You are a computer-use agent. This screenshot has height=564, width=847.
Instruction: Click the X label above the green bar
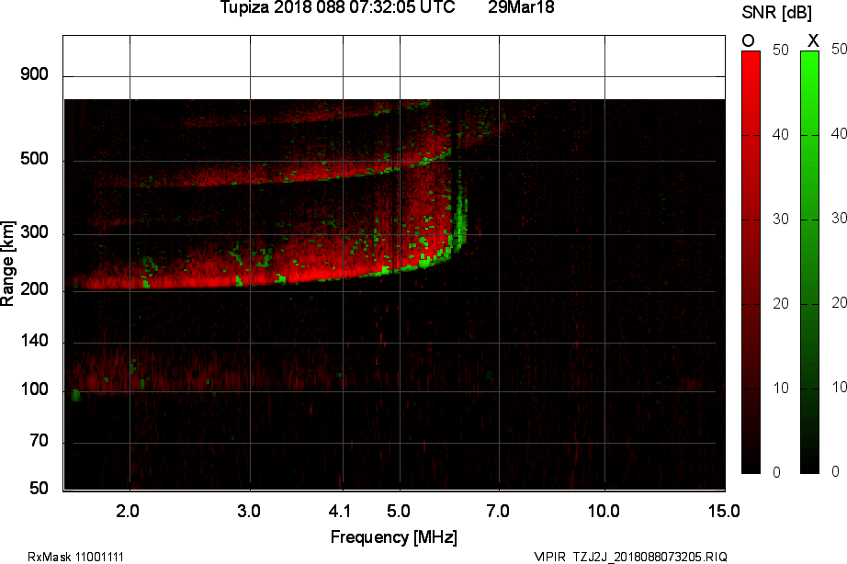click(x=813, y=40)
